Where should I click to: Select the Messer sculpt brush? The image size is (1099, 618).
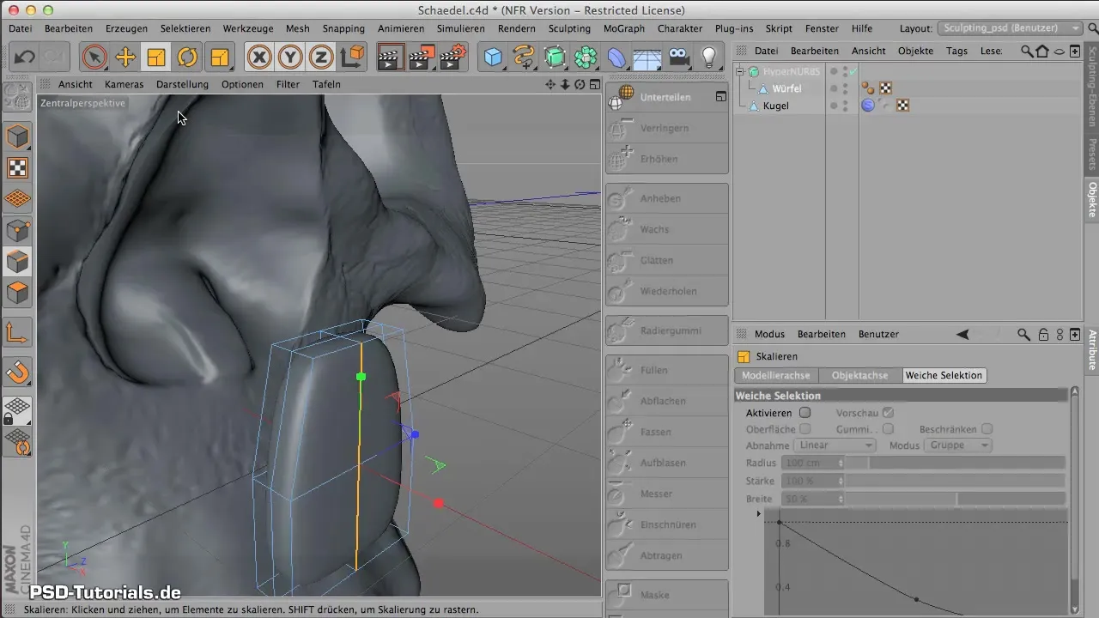tap(666, 494)
